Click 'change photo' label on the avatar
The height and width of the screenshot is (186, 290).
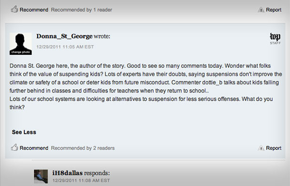[21, 52]
